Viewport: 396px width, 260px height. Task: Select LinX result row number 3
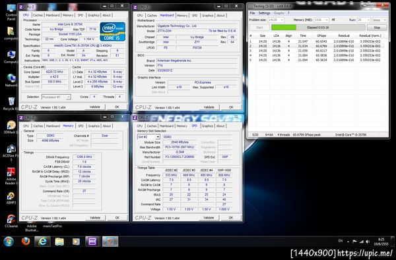coord(317,51)
